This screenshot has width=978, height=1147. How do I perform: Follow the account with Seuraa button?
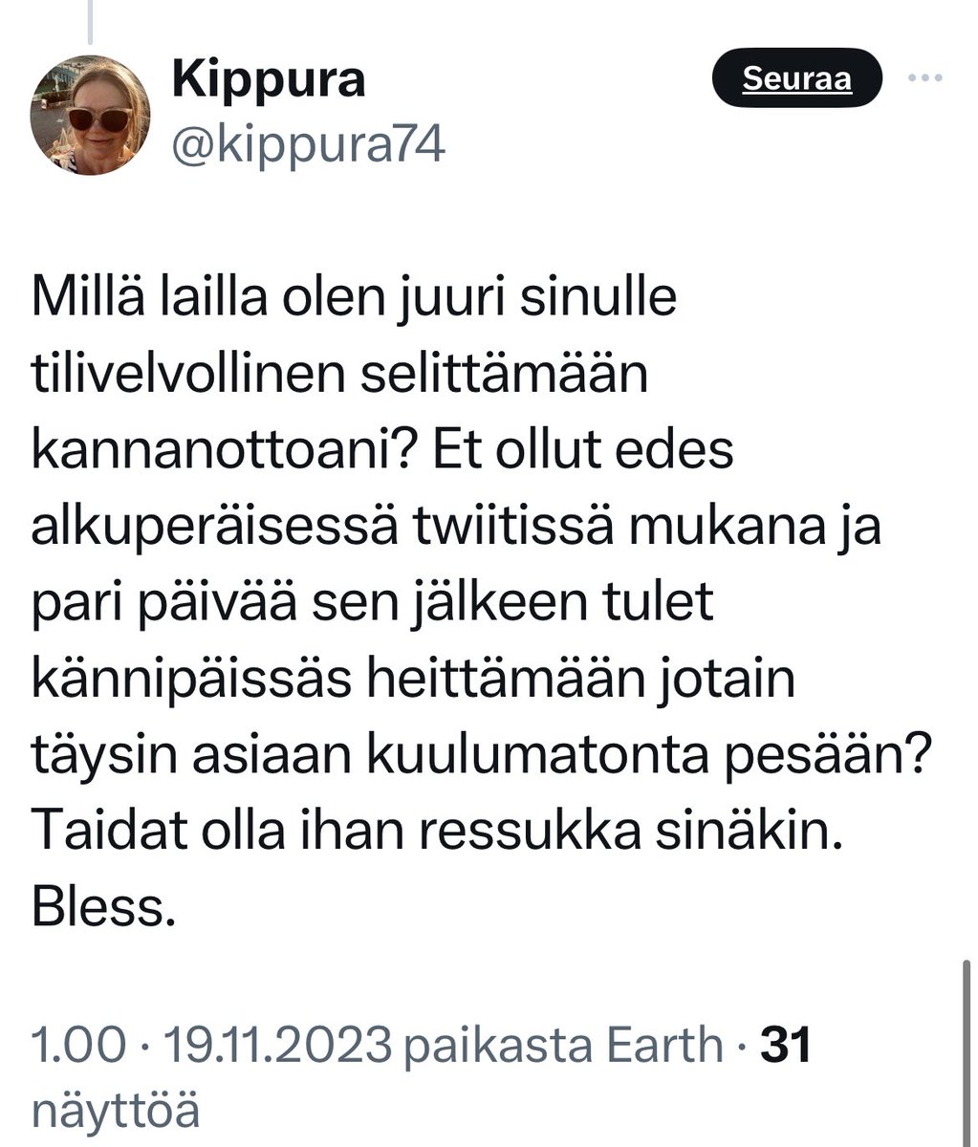pos(796,78)
